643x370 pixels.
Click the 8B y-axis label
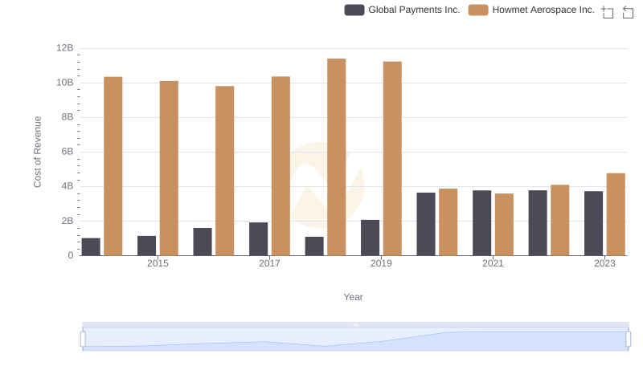68,117
